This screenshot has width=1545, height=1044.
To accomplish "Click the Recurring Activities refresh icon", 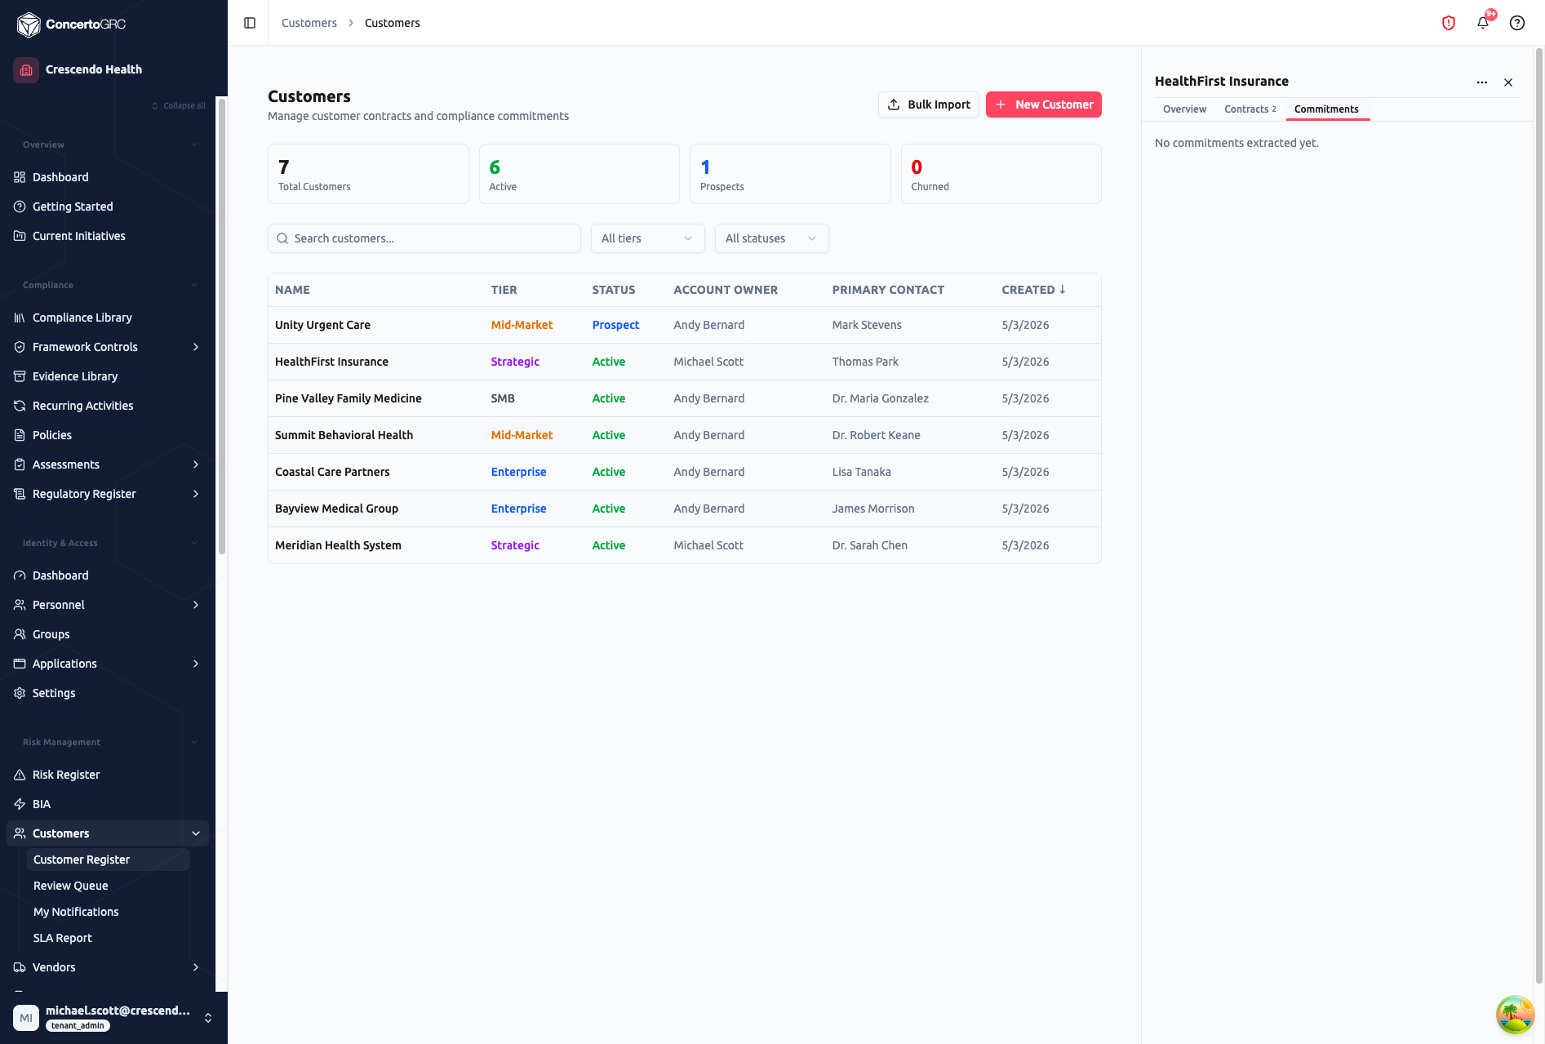I will pyautogui.click(x=20, y=406).
